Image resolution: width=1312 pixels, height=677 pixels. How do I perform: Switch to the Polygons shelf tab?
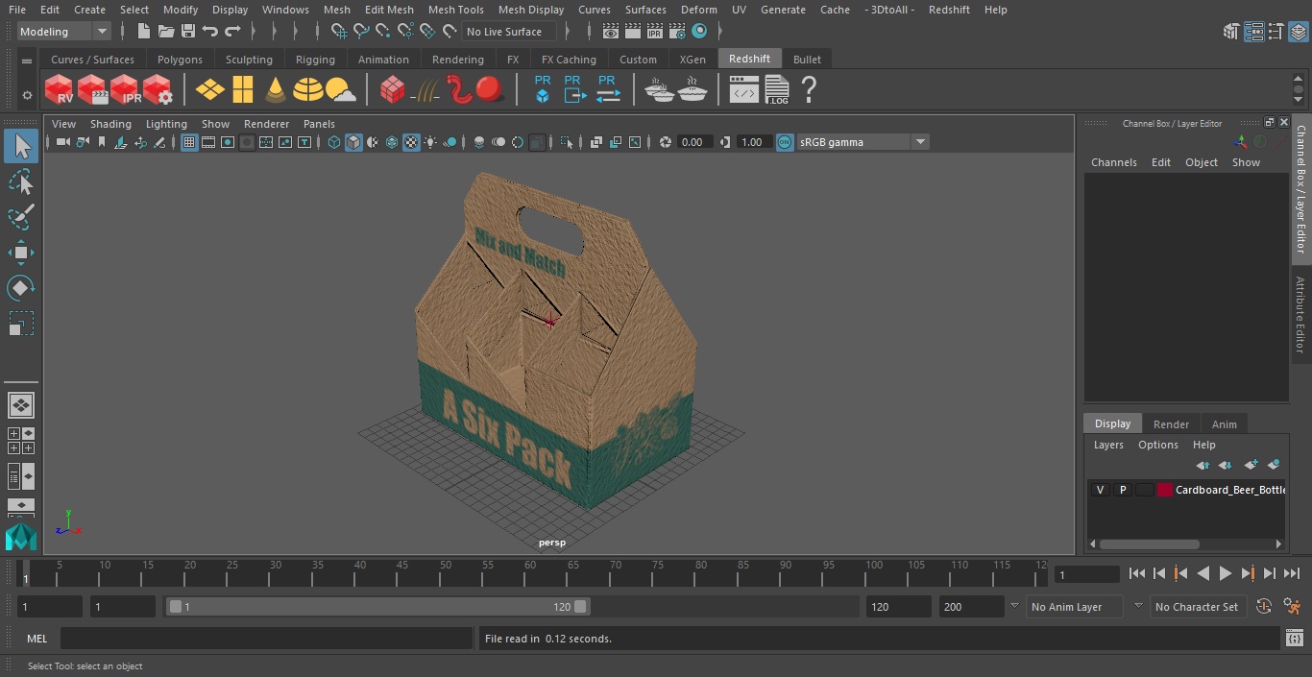pyautogui.click(x=180, y=60)
